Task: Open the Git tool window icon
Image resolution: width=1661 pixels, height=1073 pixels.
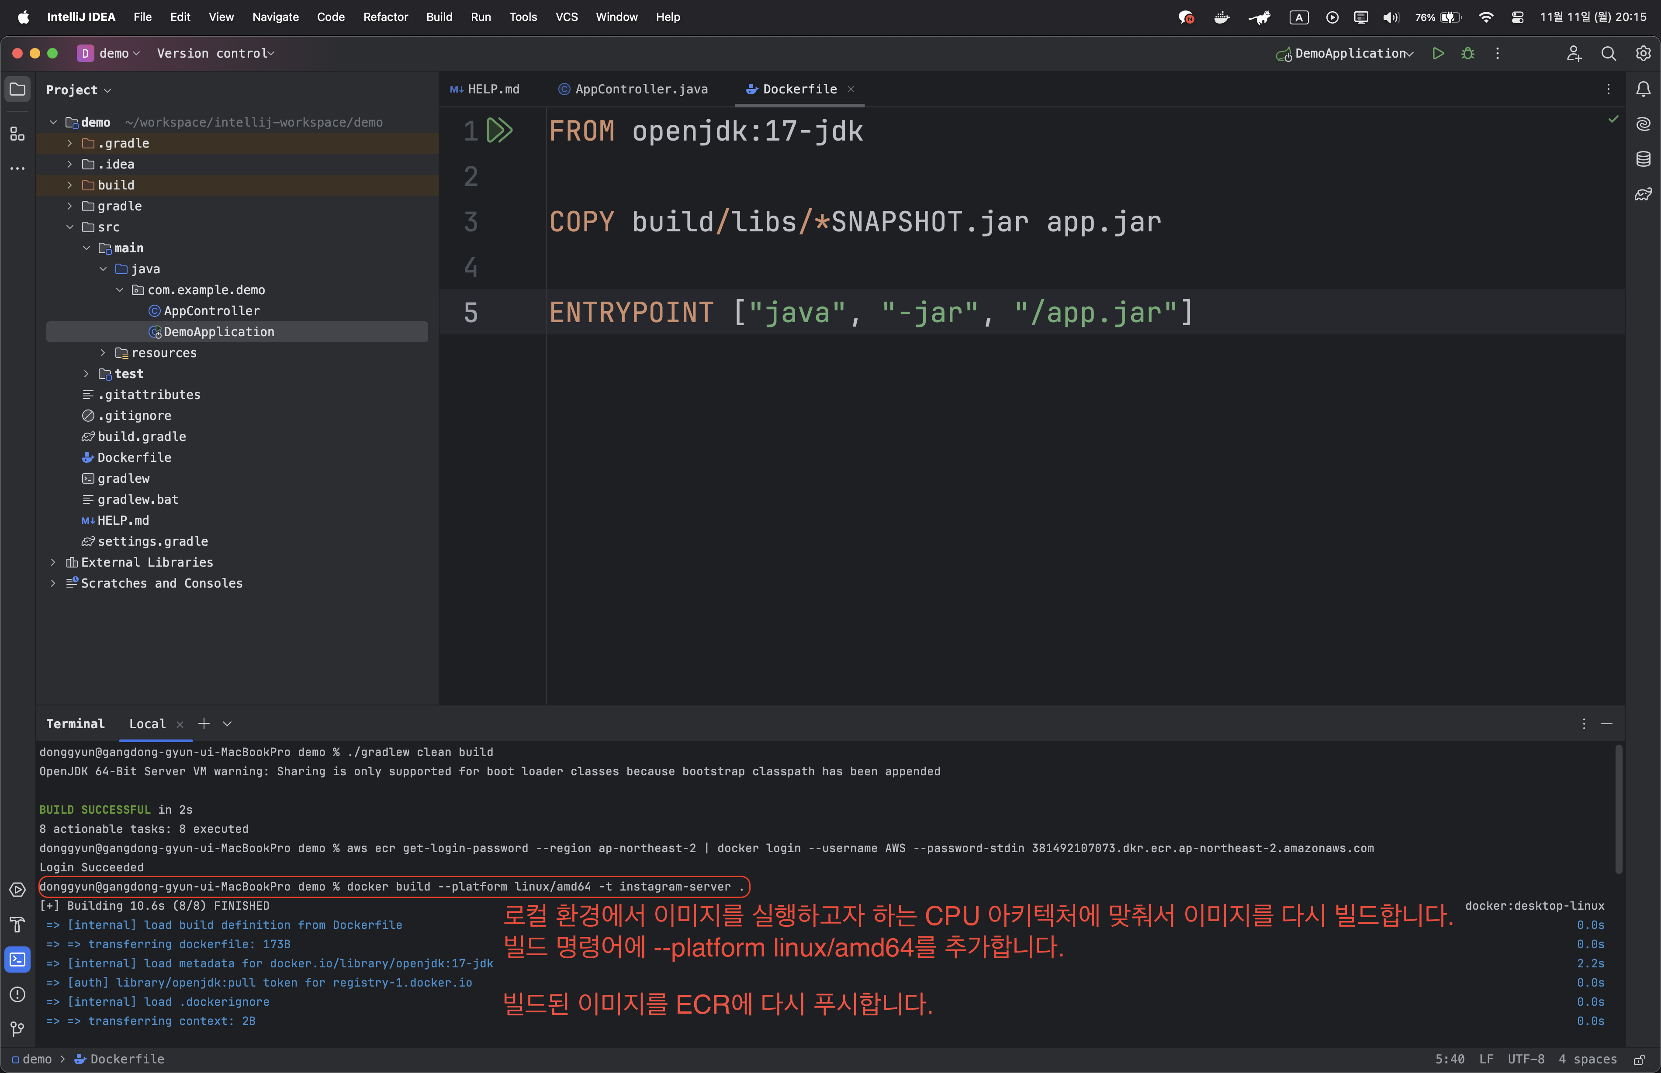Action: point(17,1028)
